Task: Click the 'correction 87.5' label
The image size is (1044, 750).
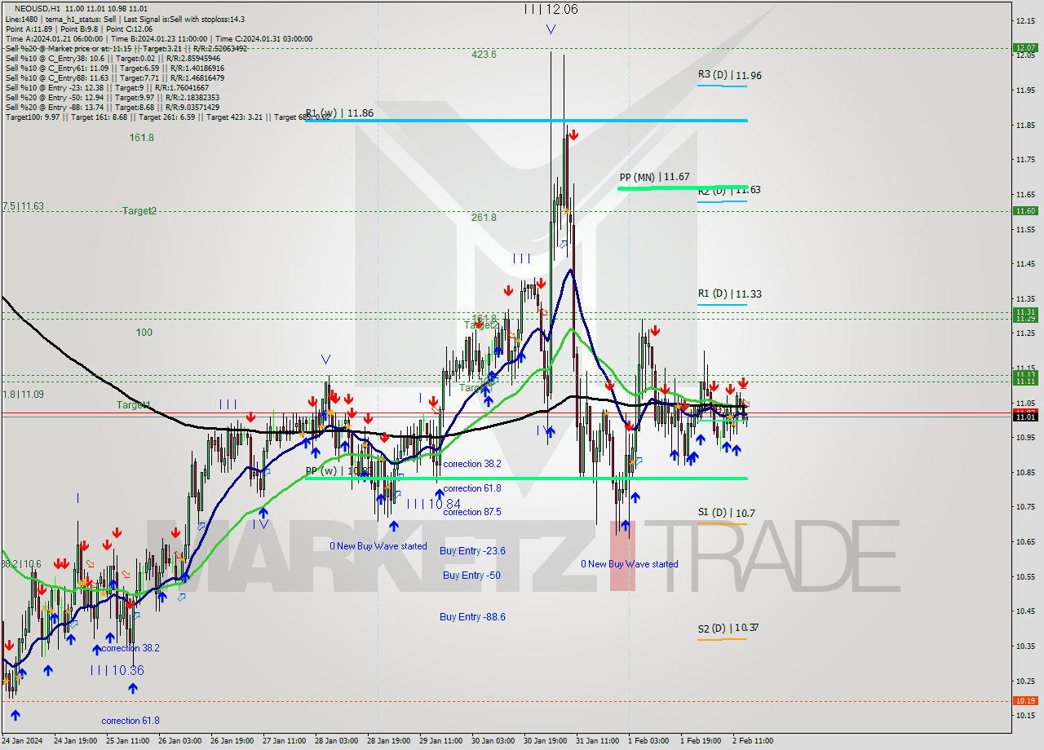Action: pos(472,512)
